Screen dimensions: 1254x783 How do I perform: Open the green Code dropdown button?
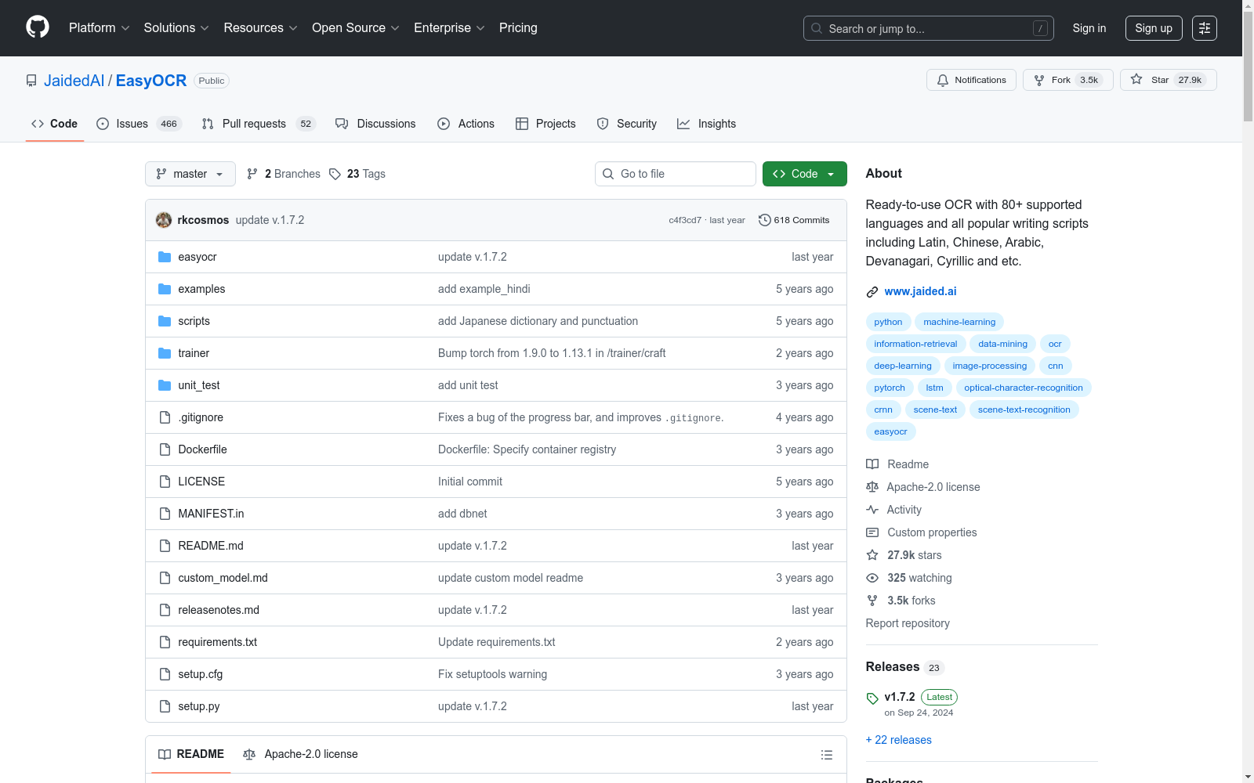tap(804, 174)
